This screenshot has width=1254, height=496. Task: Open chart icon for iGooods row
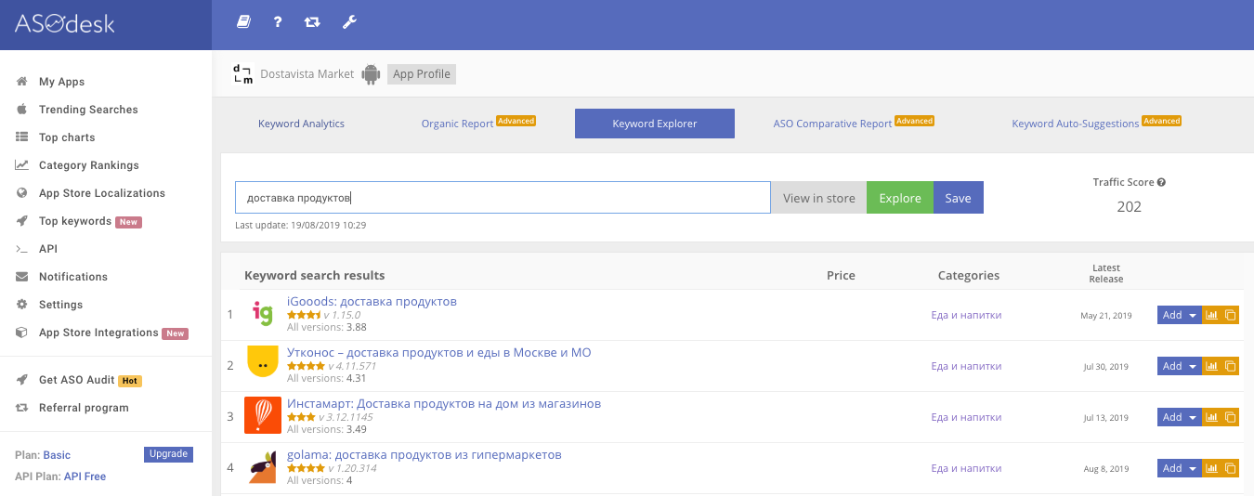[1211, 315]
